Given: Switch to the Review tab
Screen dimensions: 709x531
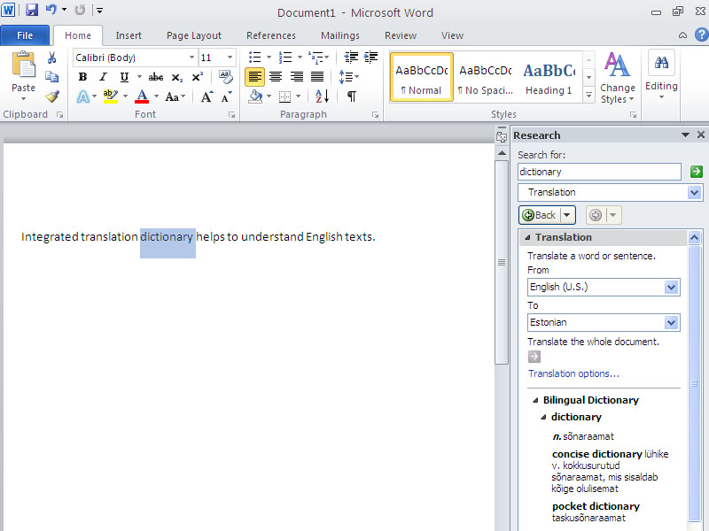Looking at the screenshot, I should click(401, 35).
